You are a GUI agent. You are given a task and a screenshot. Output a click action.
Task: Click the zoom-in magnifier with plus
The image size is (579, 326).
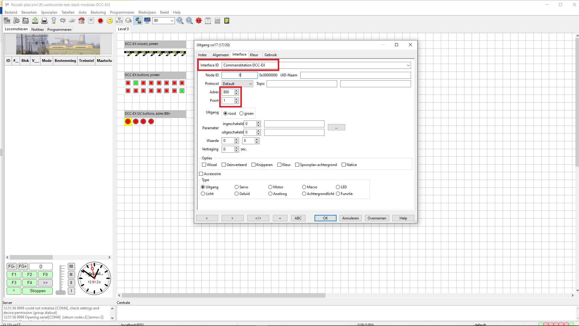click(x=180, y=21)
